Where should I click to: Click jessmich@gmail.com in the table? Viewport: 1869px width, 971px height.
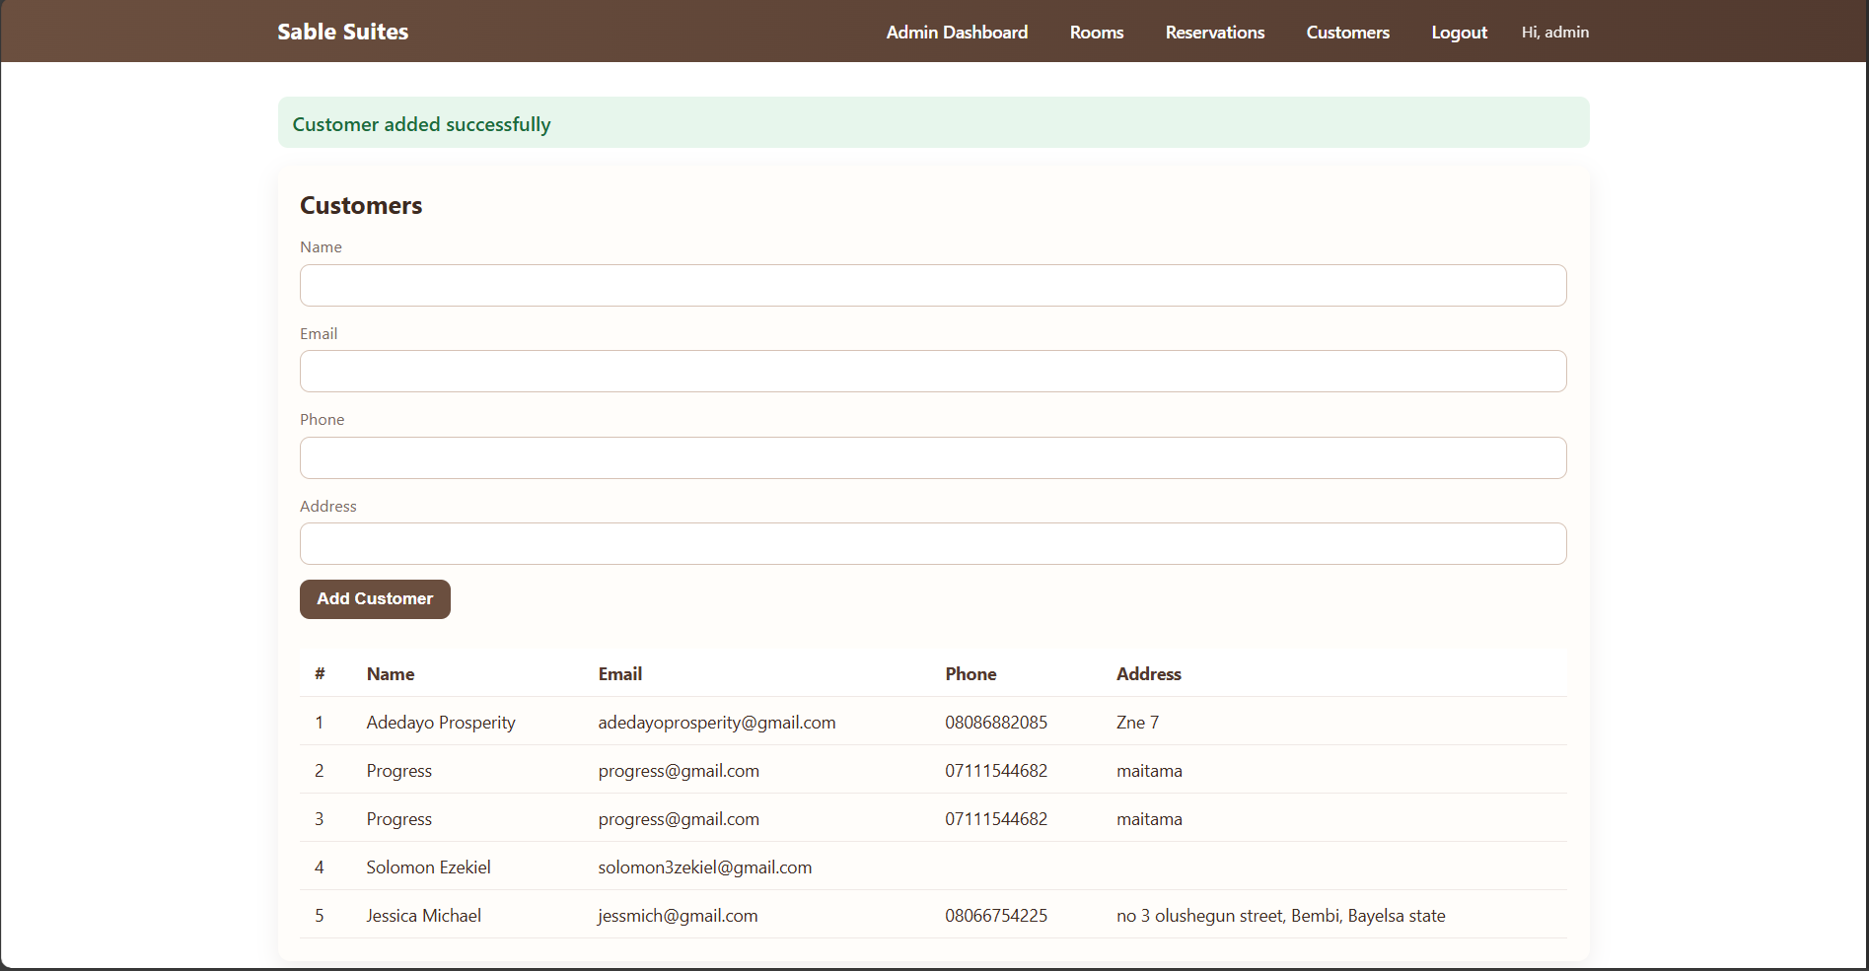click(x=678, y=915)
